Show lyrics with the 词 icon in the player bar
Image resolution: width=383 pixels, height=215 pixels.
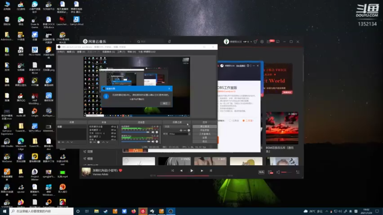coord(211,171)
